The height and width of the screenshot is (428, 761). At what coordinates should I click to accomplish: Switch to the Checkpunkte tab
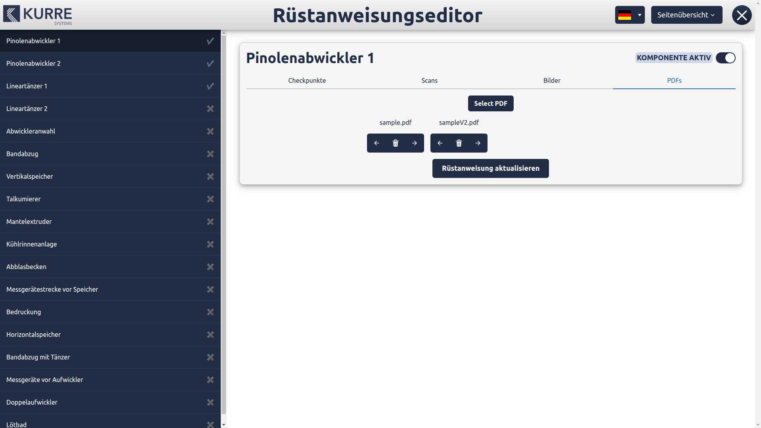[307, 80]
